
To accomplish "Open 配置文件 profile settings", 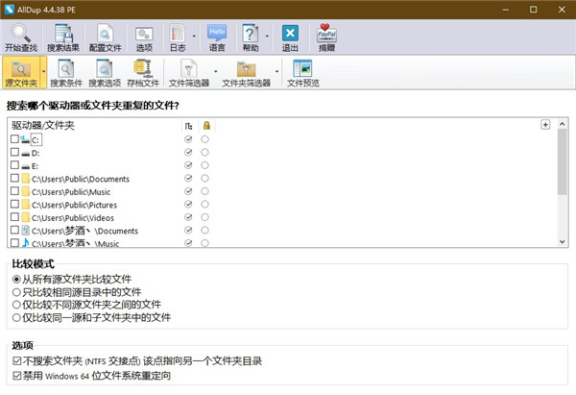I will [x=105, y=37].
